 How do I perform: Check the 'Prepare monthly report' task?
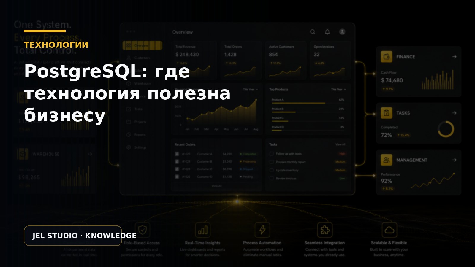(271, 162)
